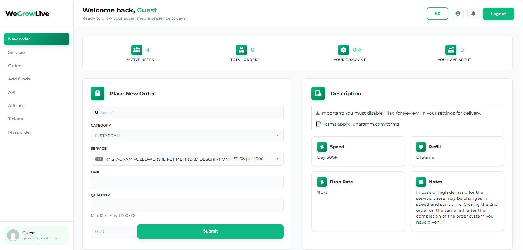The height and width of the screenshot is (250, 523).
Task: Open Mass order from the sidebar
Action: tap(20, 132)
